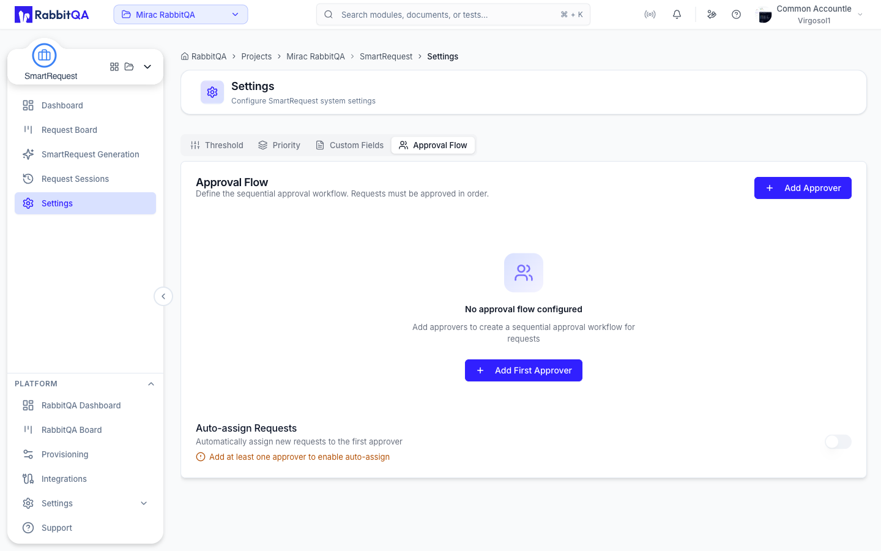Collapse the sidebar with the arrow button

click(x=163, y=296)
